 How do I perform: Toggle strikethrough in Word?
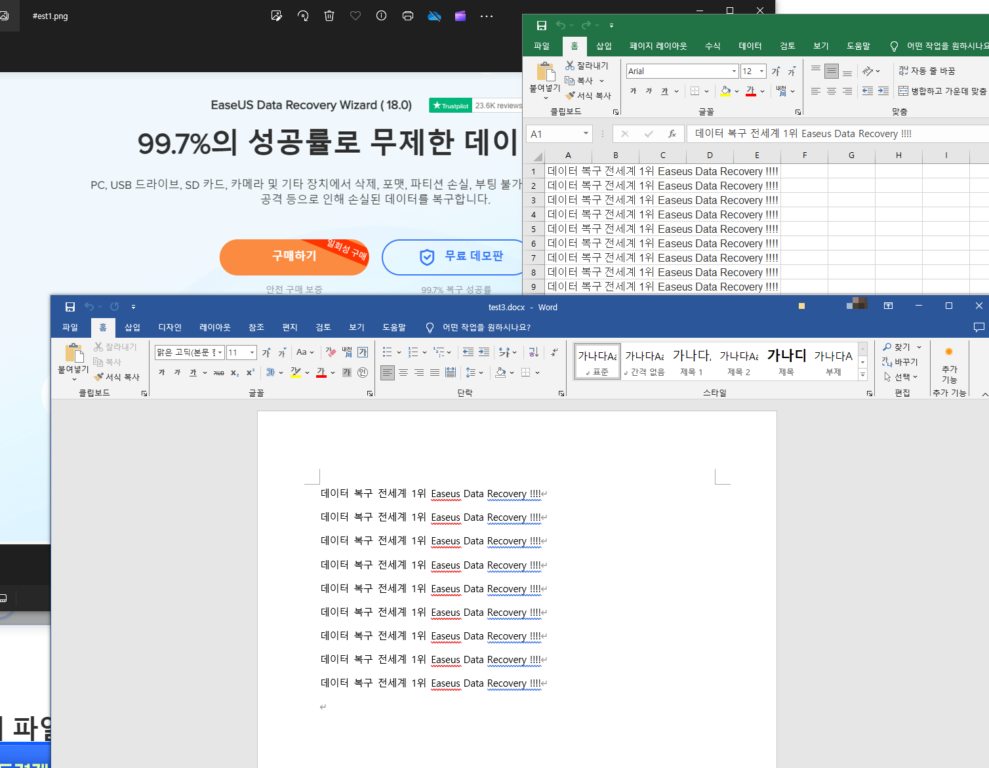click(x=218, y=373)
